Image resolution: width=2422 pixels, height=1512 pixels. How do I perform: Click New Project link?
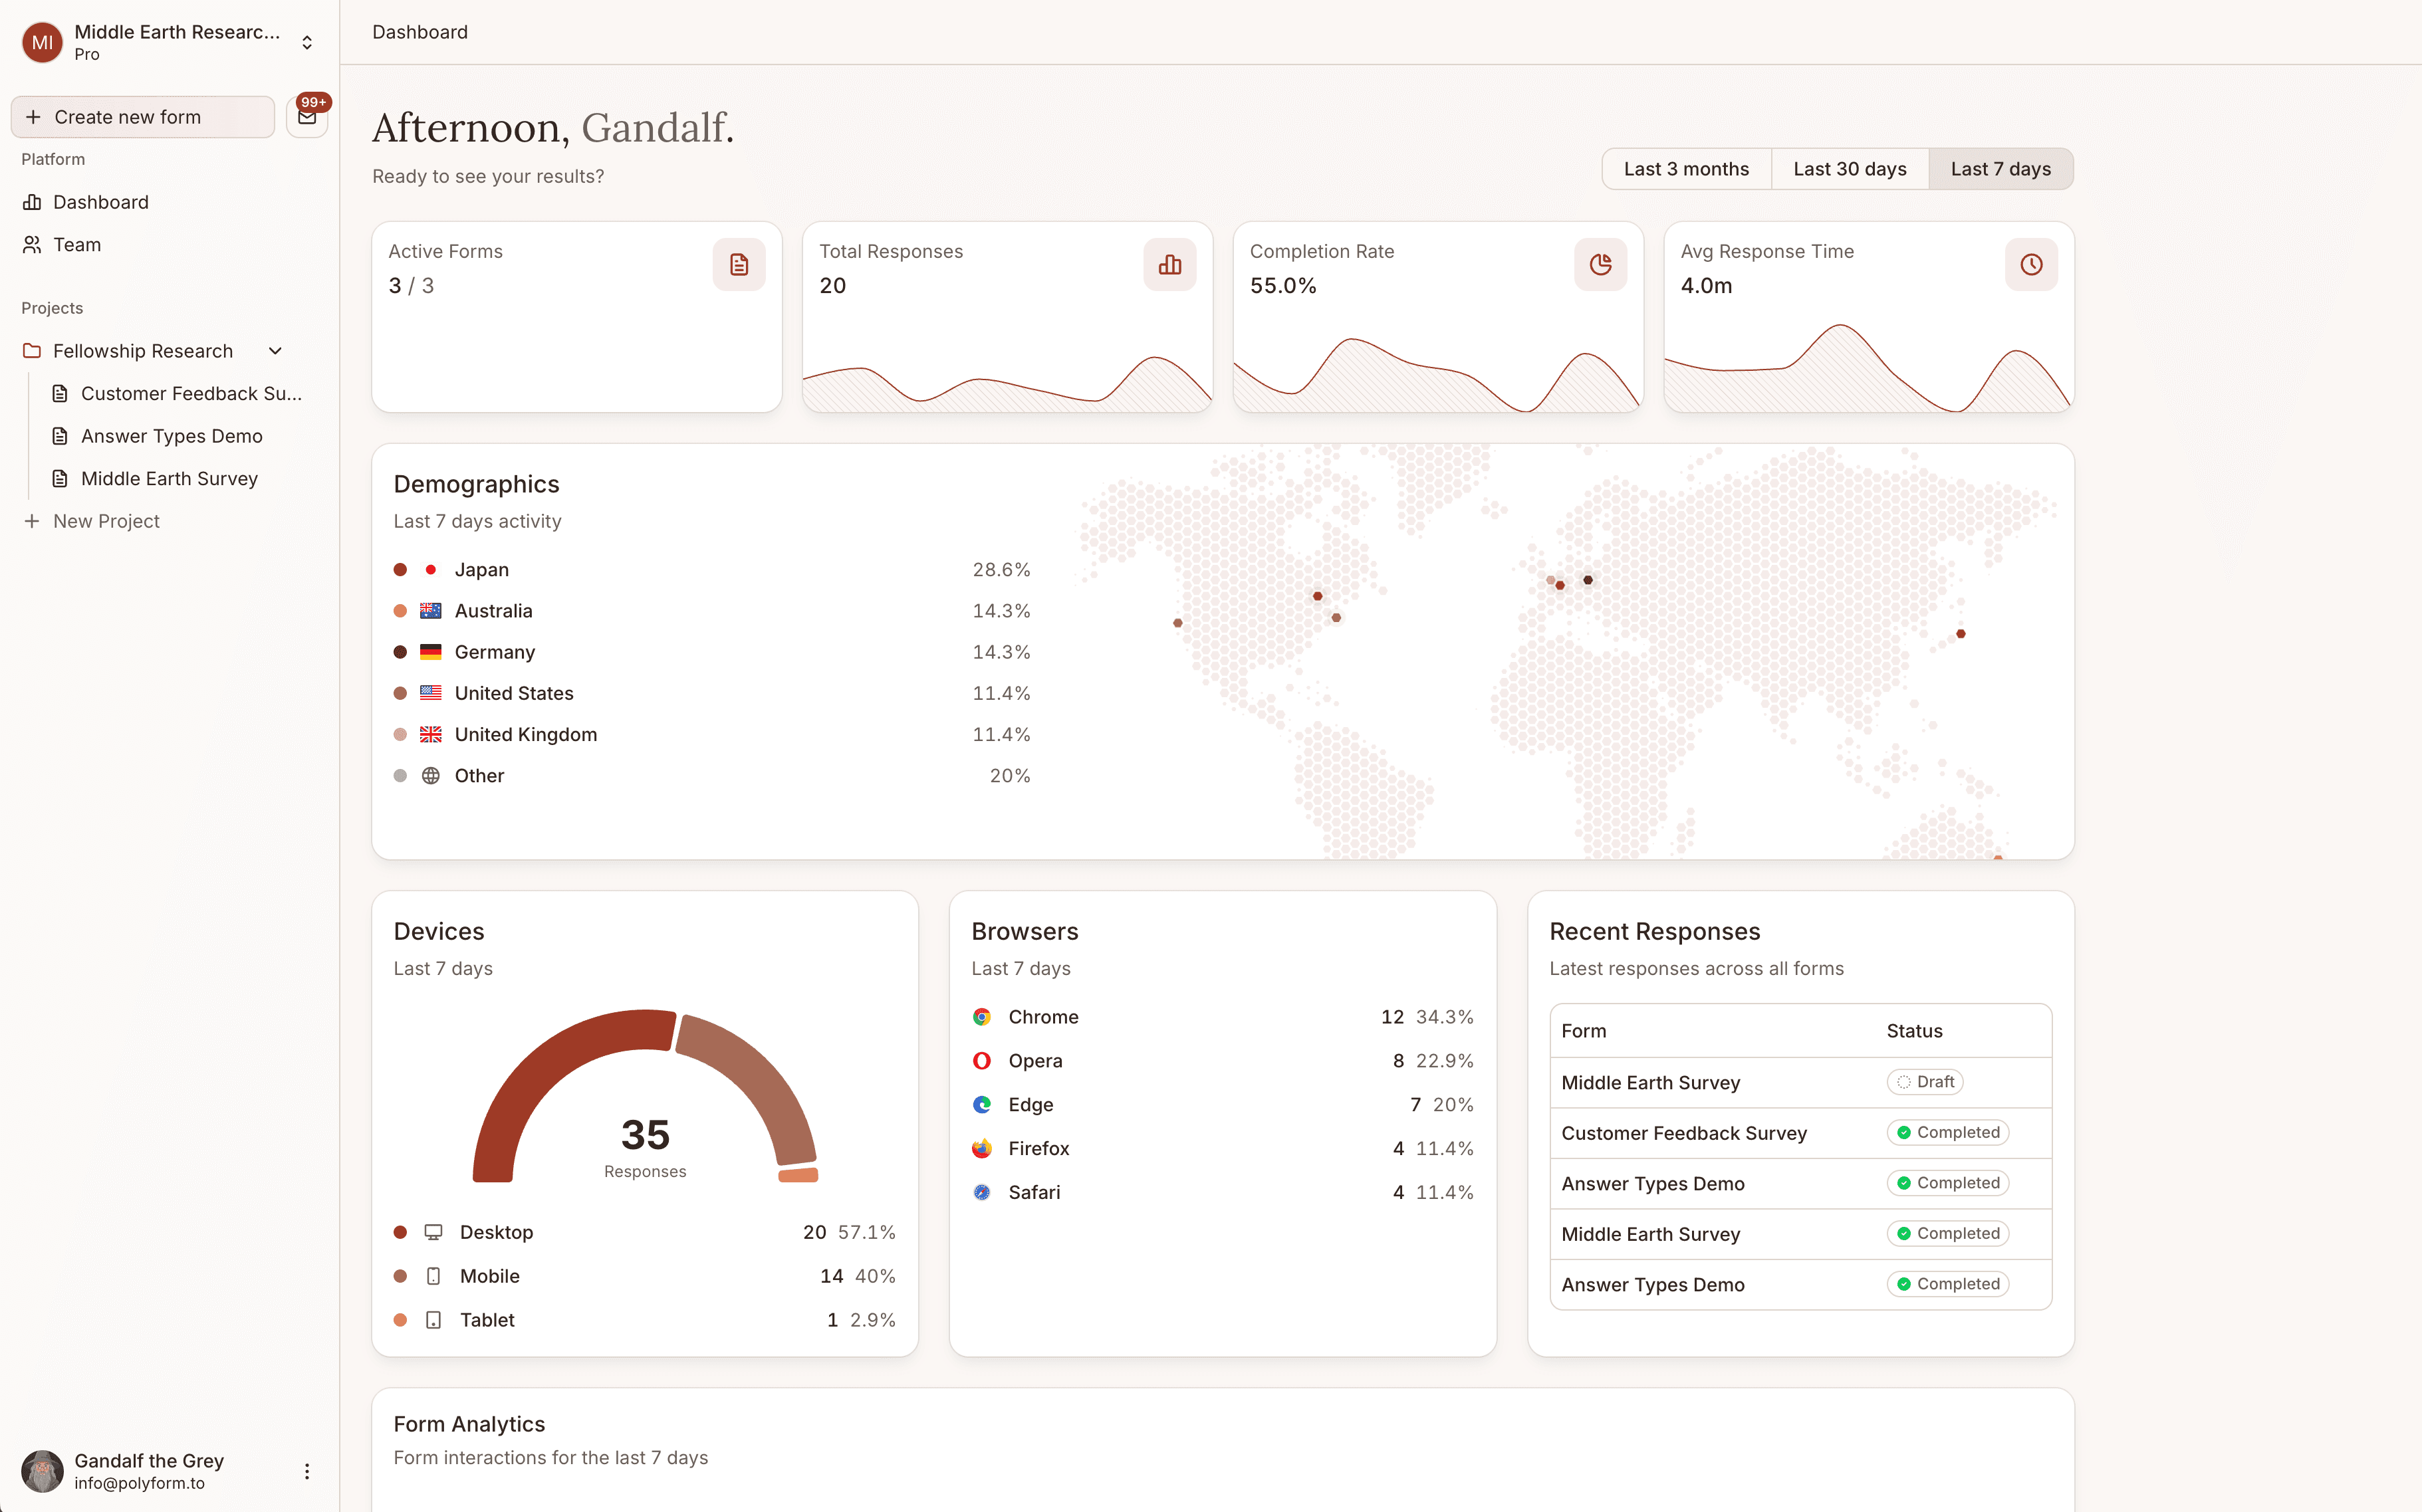[105, 520]
